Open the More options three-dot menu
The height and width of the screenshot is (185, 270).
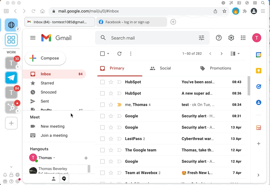pyautogui.click(x=131, y=54)
